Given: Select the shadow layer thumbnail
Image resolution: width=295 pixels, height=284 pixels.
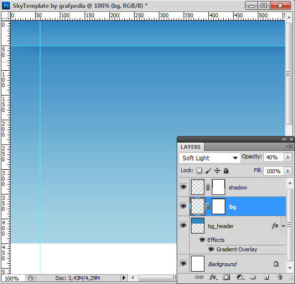Looking at the screenshot, I should tap(197, 187).
